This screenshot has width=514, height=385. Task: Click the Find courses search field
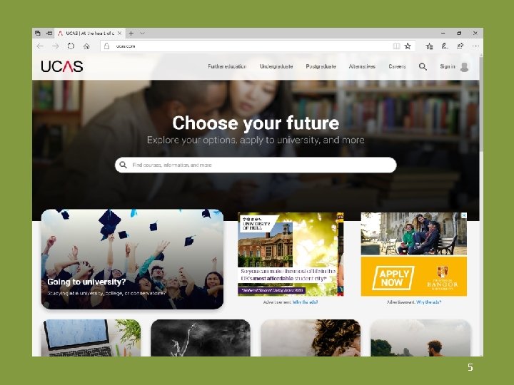(256, 165)
